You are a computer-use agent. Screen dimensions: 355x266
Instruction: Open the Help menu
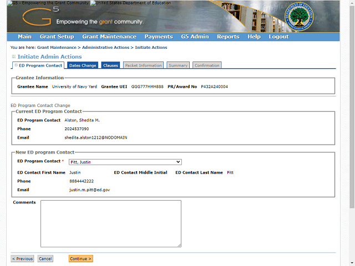(x=254, y=37)
